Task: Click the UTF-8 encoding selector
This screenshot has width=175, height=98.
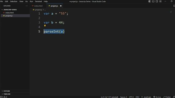Action: pos(131,97)
